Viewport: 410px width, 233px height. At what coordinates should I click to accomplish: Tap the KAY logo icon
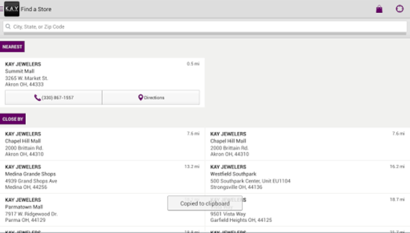(12, 9)
